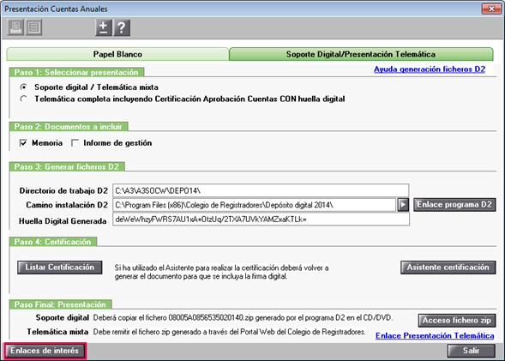505x361 pixels.
Task: Switch to the Papel Blanco tab
Action: click(x=117, y=54)
